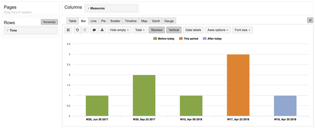Click the W26, Jun 26 2017 bar
315x128 pixels.
(97, 106)
